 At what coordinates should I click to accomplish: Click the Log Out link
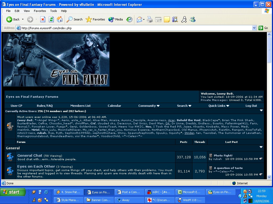251,106
